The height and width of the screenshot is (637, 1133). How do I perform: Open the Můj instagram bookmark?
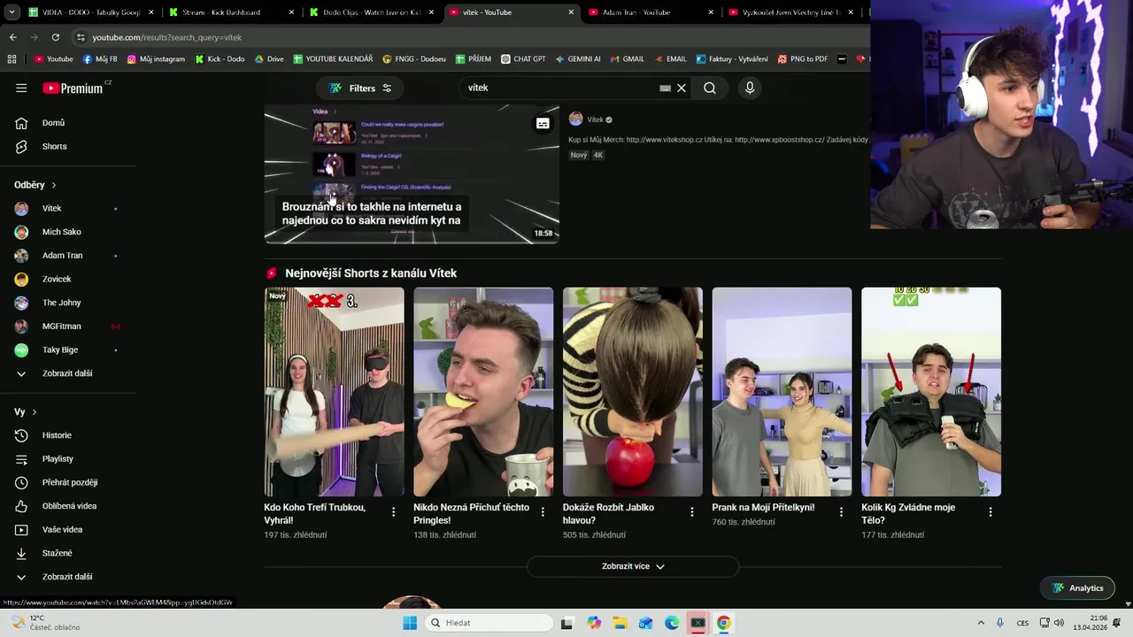click(x=156, y=59)
